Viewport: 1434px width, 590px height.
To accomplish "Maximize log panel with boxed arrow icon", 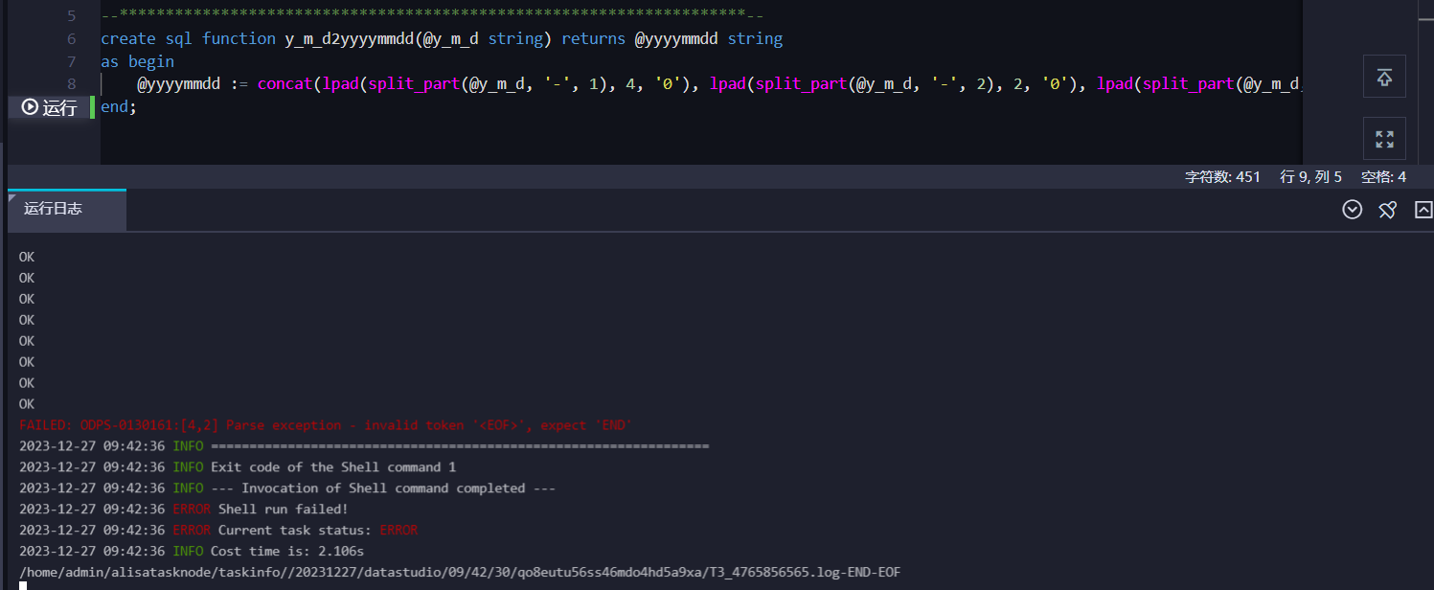I will click(1423, 210).
